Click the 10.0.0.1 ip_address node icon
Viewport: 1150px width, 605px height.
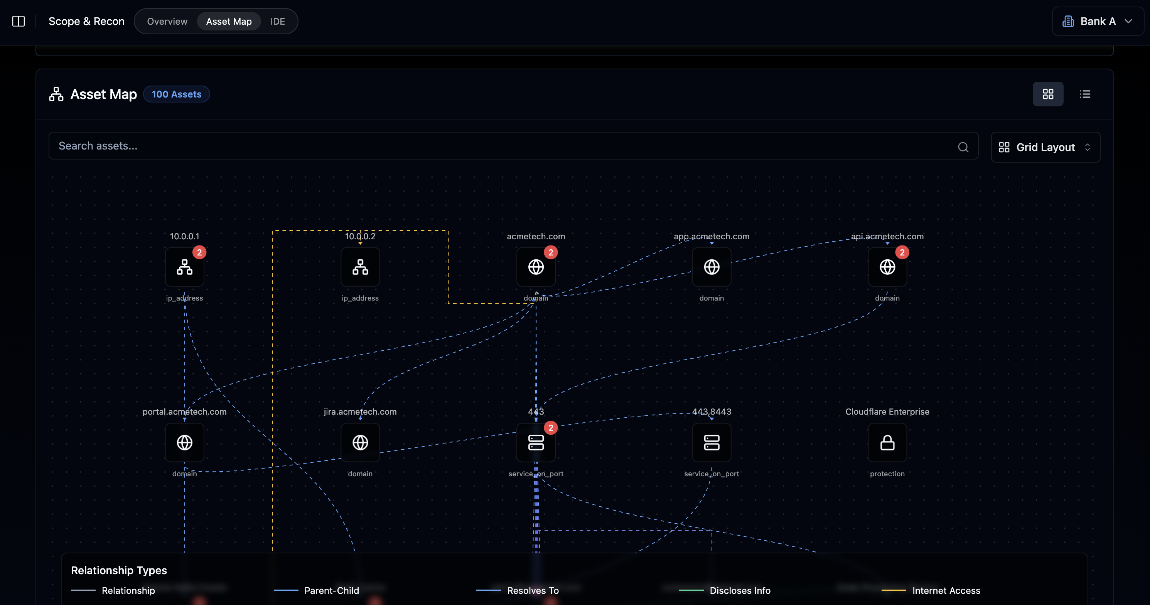184,267
